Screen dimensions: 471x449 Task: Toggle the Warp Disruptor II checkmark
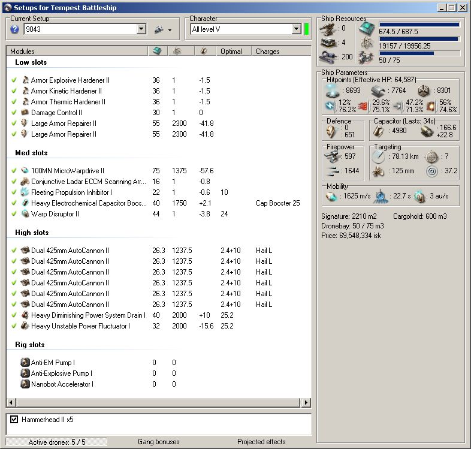point(14,214)
